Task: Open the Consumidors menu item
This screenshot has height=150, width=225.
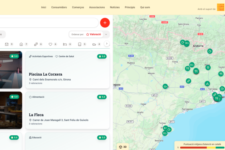Action: tap(59, 7)
